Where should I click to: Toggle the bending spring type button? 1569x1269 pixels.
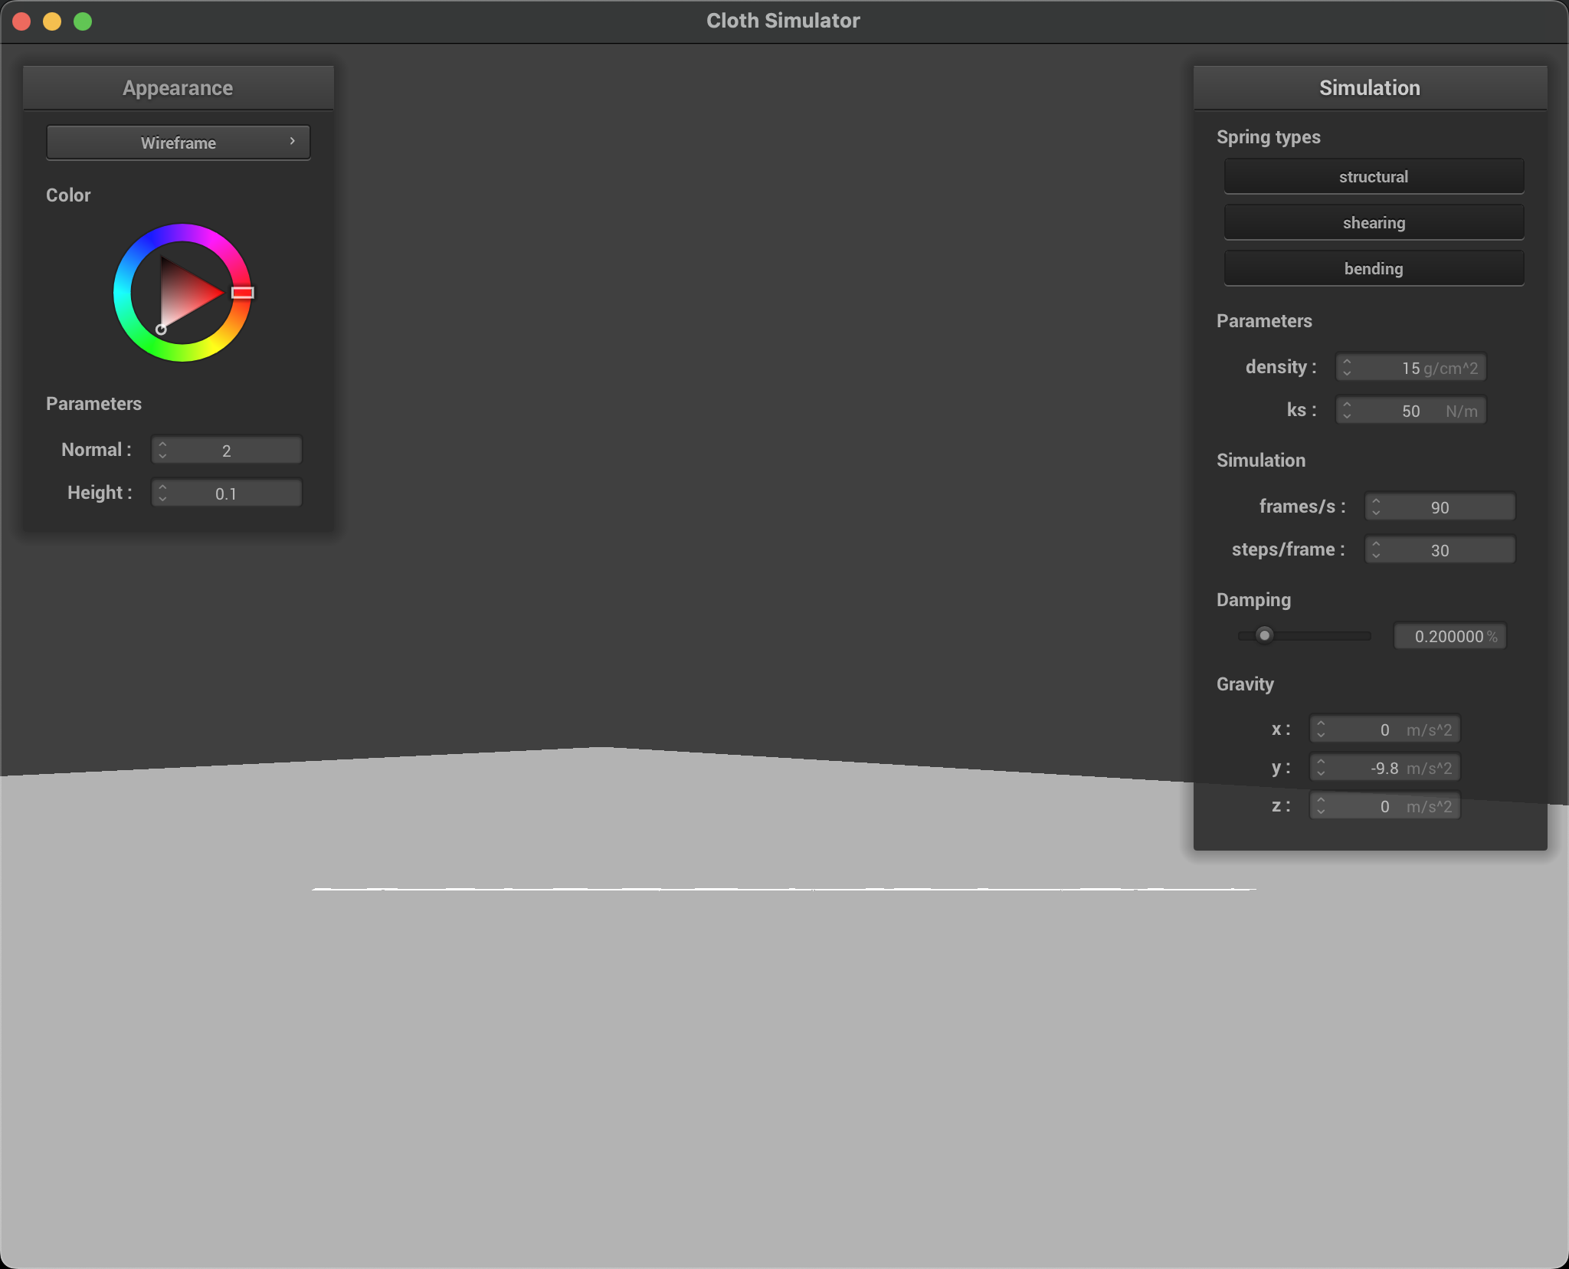(1373, 269)
